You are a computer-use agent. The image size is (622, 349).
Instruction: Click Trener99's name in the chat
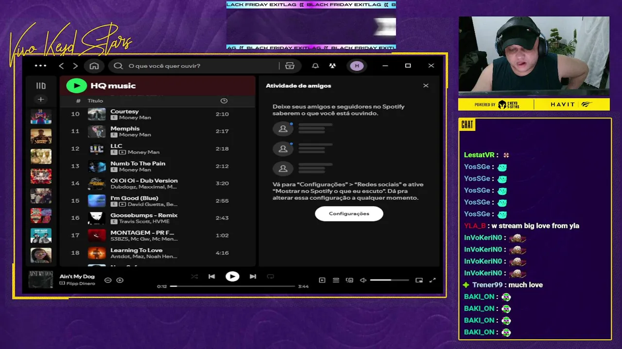[x=487, y=285]
